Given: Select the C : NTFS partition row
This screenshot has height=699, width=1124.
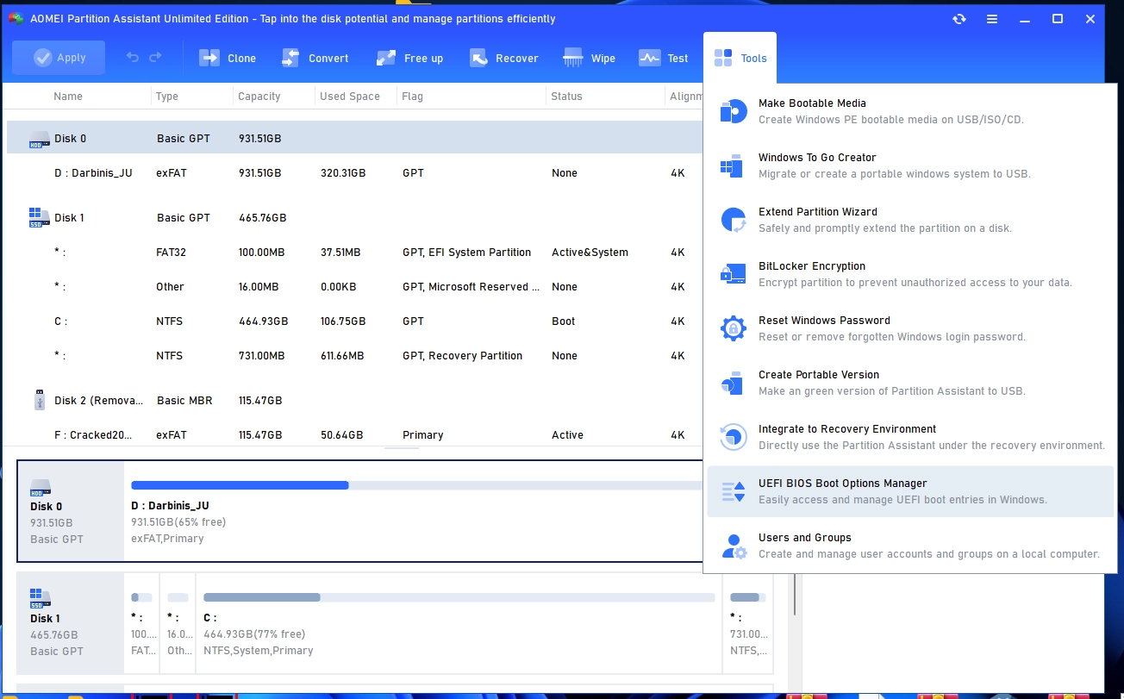Looking at the screenshot, I should coord(355,321).
